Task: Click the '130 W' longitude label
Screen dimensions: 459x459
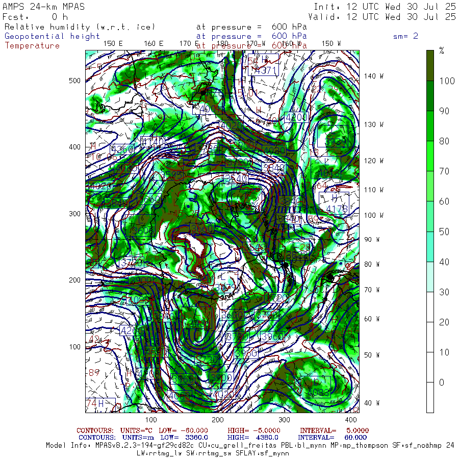Action: 373,124
